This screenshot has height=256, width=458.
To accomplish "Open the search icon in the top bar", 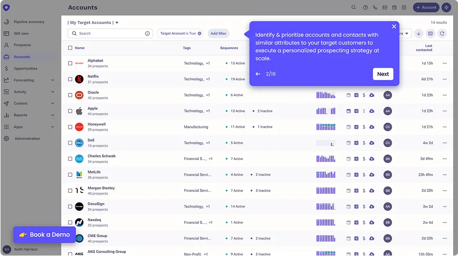I will pos(353,7).
